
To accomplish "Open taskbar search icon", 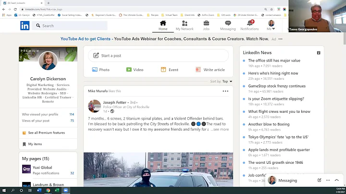I will coord(12,190).
